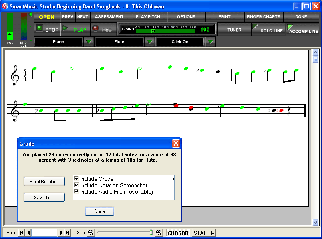Toggle the SOLO LINE indicator
Image resolution: width=322 pixels, height=239 pixels.
point(268,30)
